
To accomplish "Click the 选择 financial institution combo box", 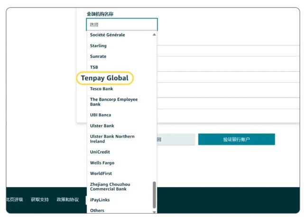I will point(122,25).
